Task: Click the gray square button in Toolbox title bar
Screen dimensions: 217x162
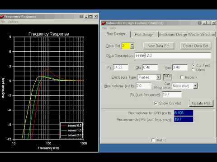Action: (199, 23)
